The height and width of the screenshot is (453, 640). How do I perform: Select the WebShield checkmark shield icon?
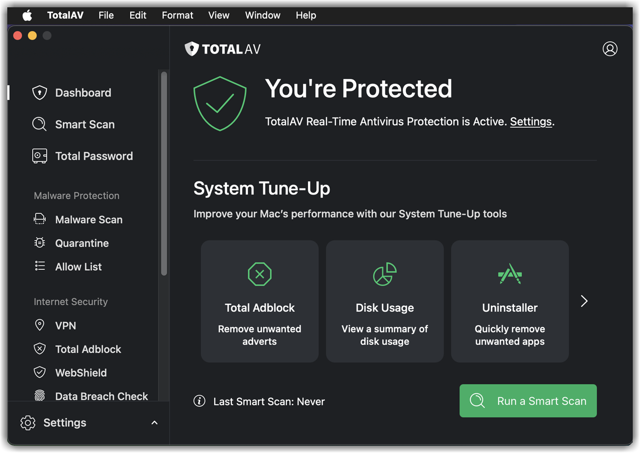pos(40,373)
